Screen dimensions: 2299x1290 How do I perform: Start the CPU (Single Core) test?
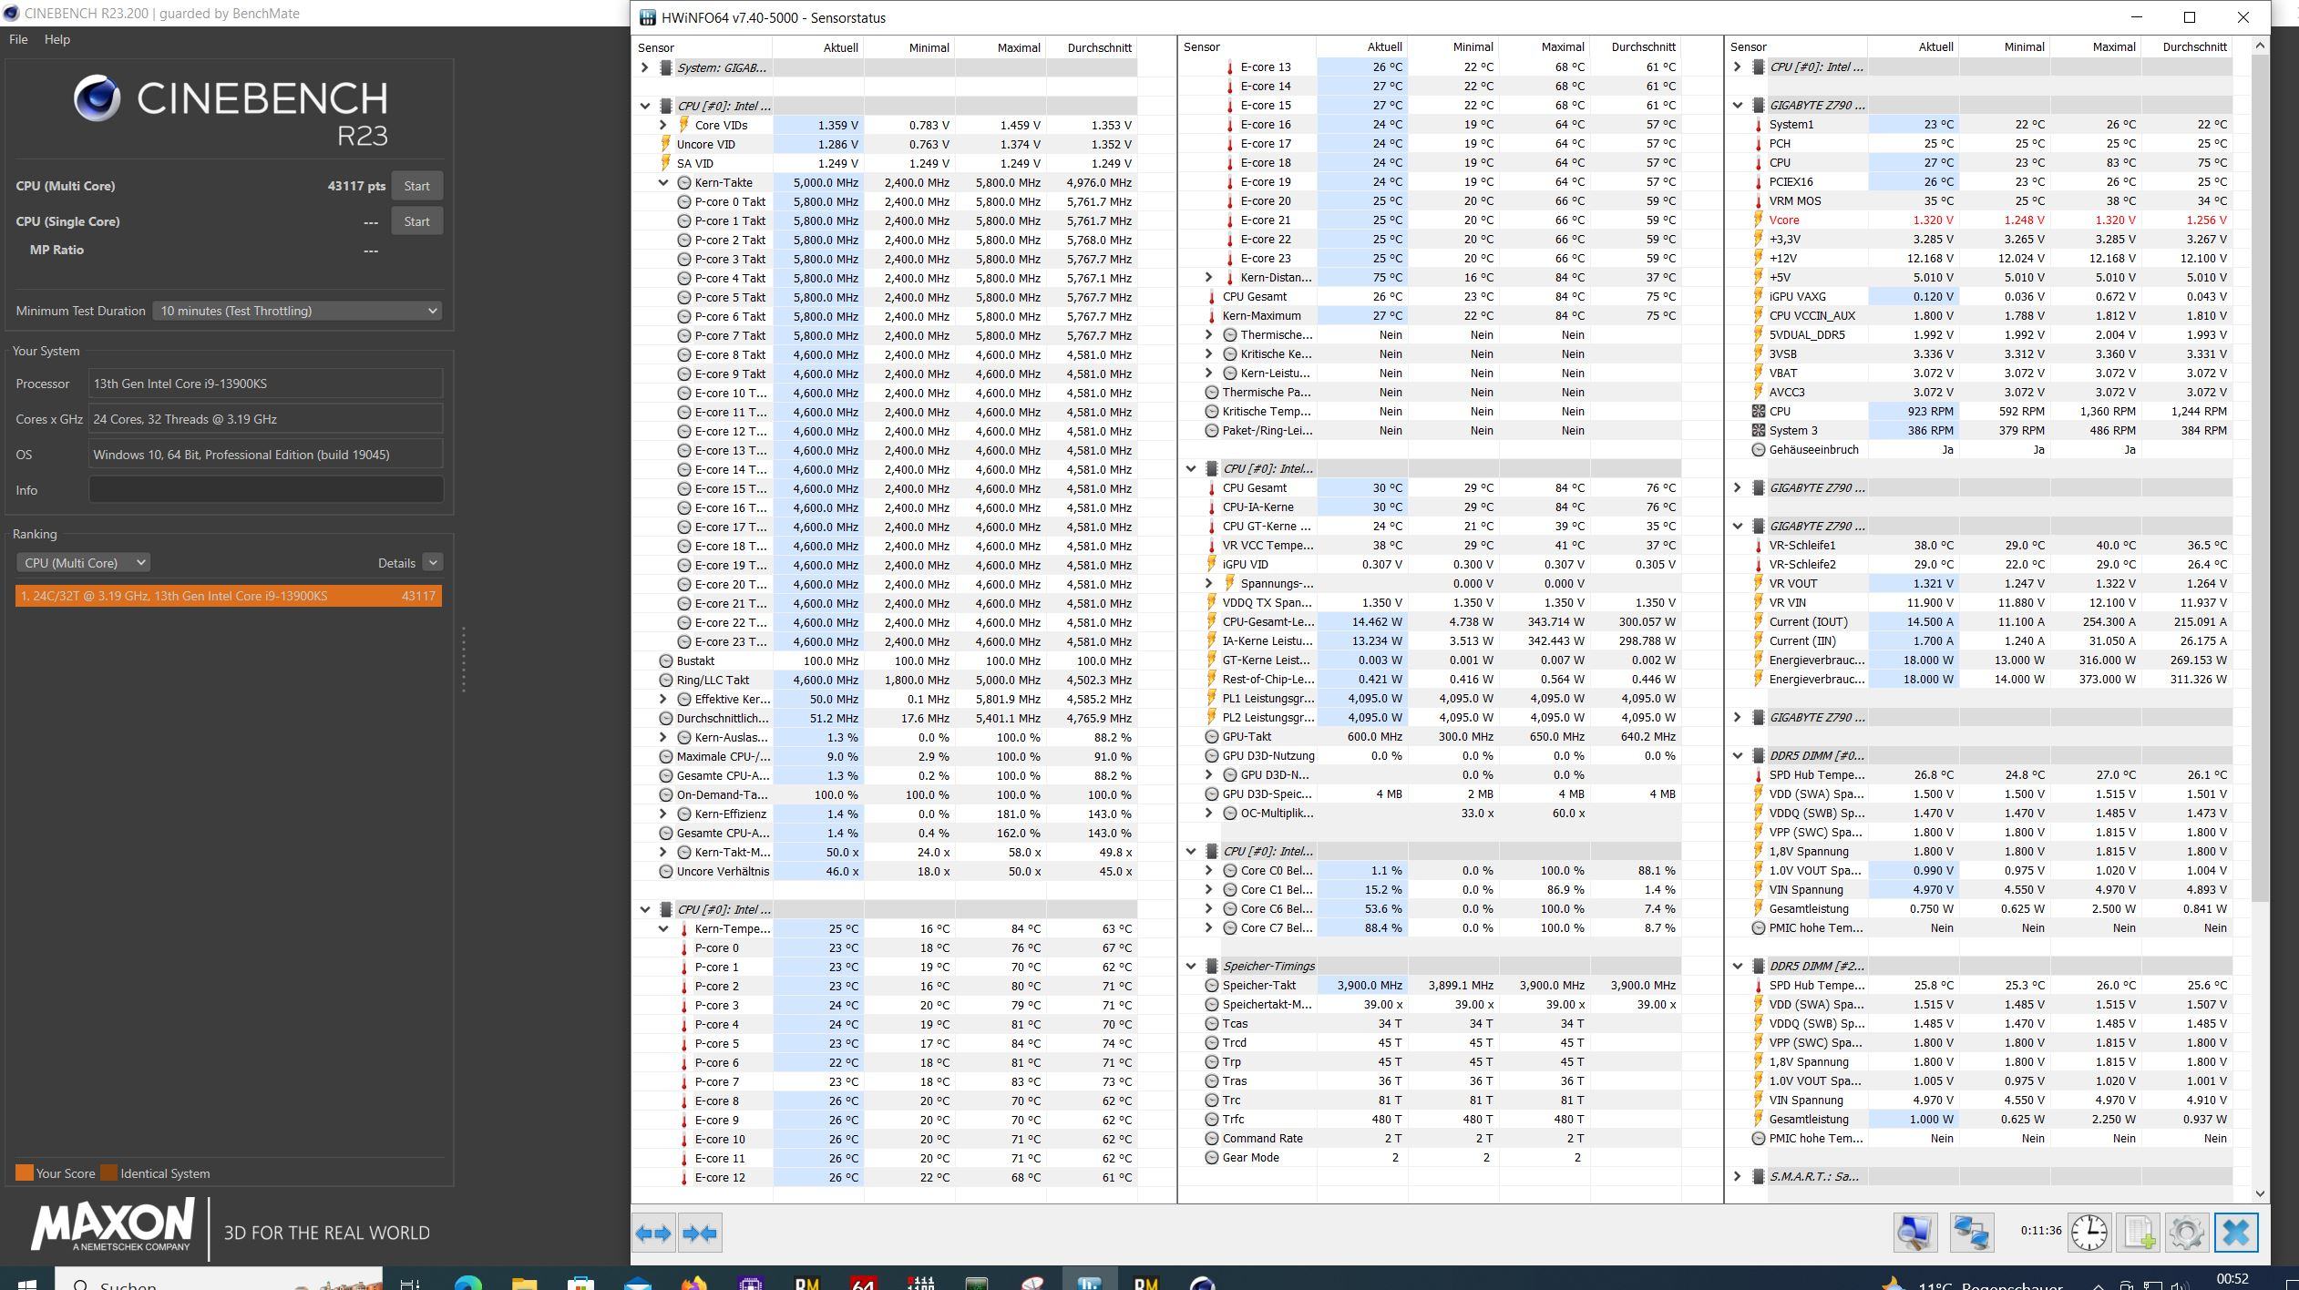pos(416,221)
